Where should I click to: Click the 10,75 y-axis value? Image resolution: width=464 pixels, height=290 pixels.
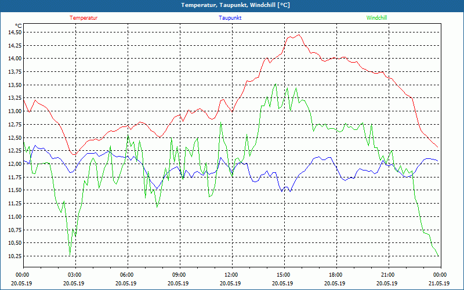[15, 230]
